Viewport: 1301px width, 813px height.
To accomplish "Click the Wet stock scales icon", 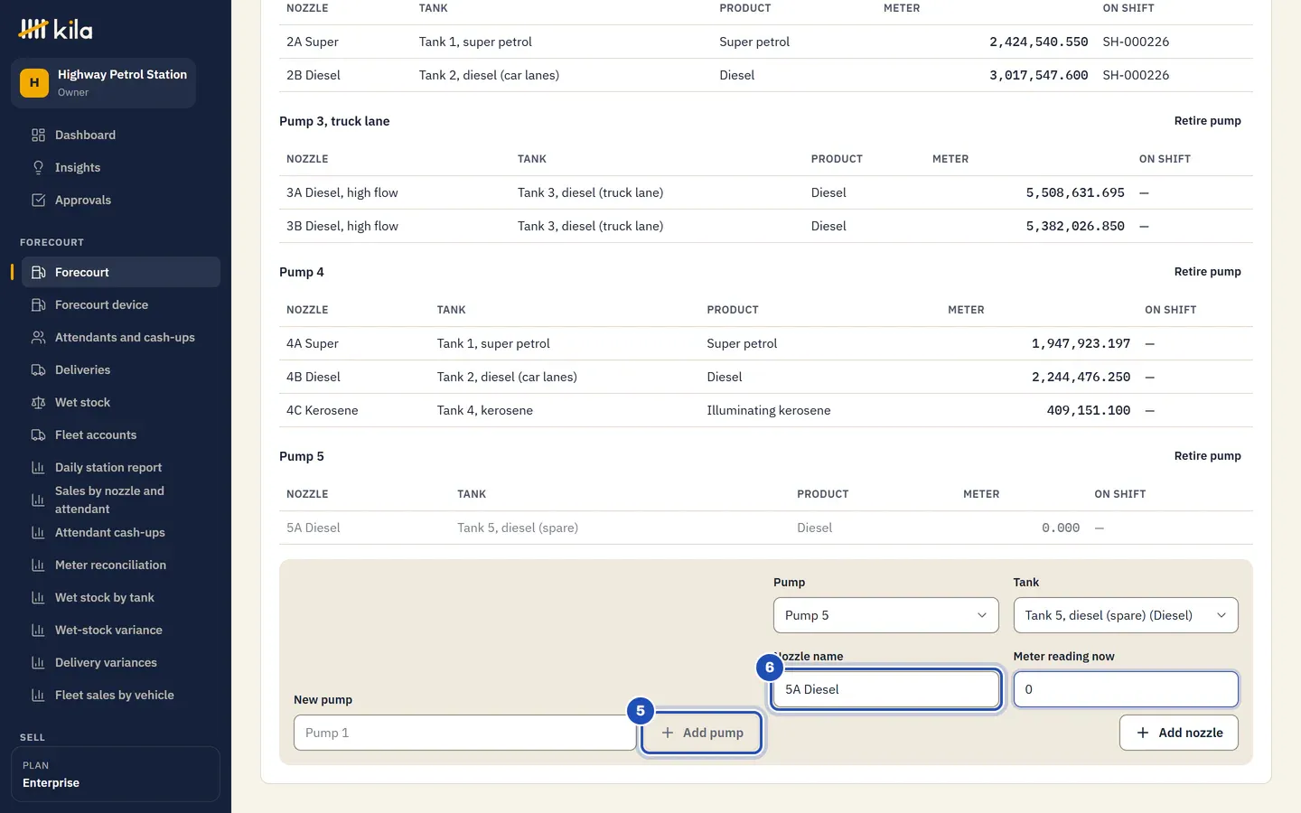I will [38, 402].
